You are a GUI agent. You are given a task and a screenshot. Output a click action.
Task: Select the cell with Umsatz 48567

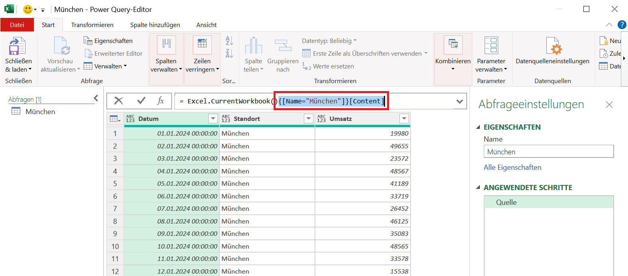click(x=362, y=171)
